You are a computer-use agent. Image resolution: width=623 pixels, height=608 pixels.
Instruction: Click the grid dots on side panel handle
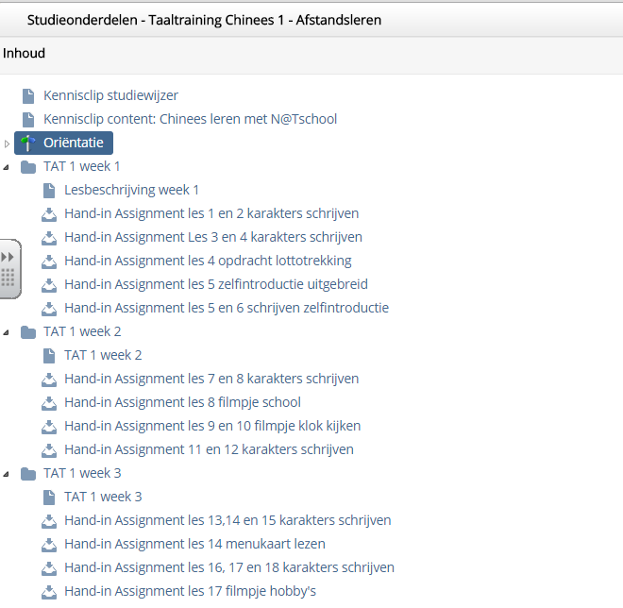(8, 278)
